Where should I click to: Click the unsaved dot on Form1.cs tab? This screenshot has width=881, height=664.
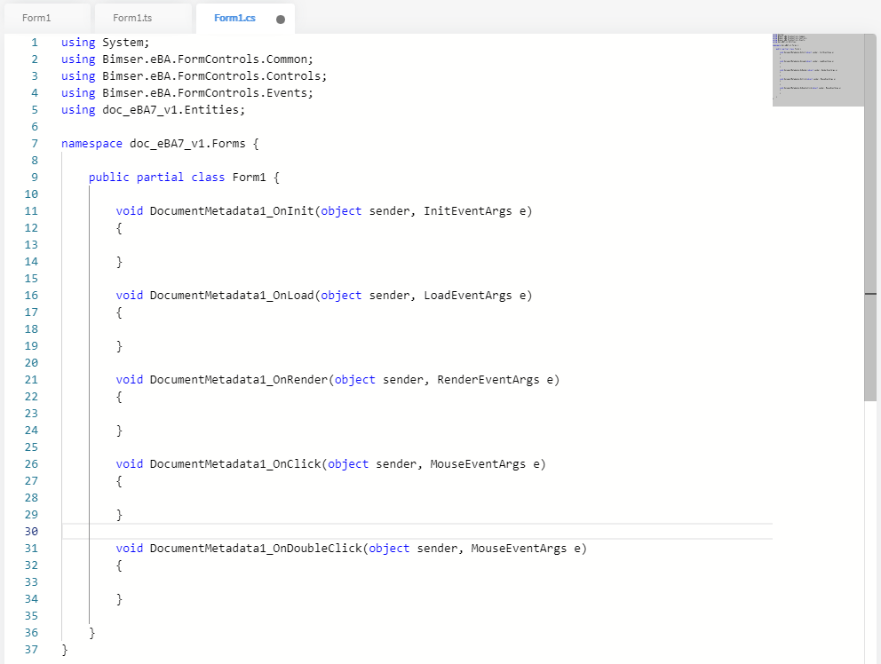[281, 19]
